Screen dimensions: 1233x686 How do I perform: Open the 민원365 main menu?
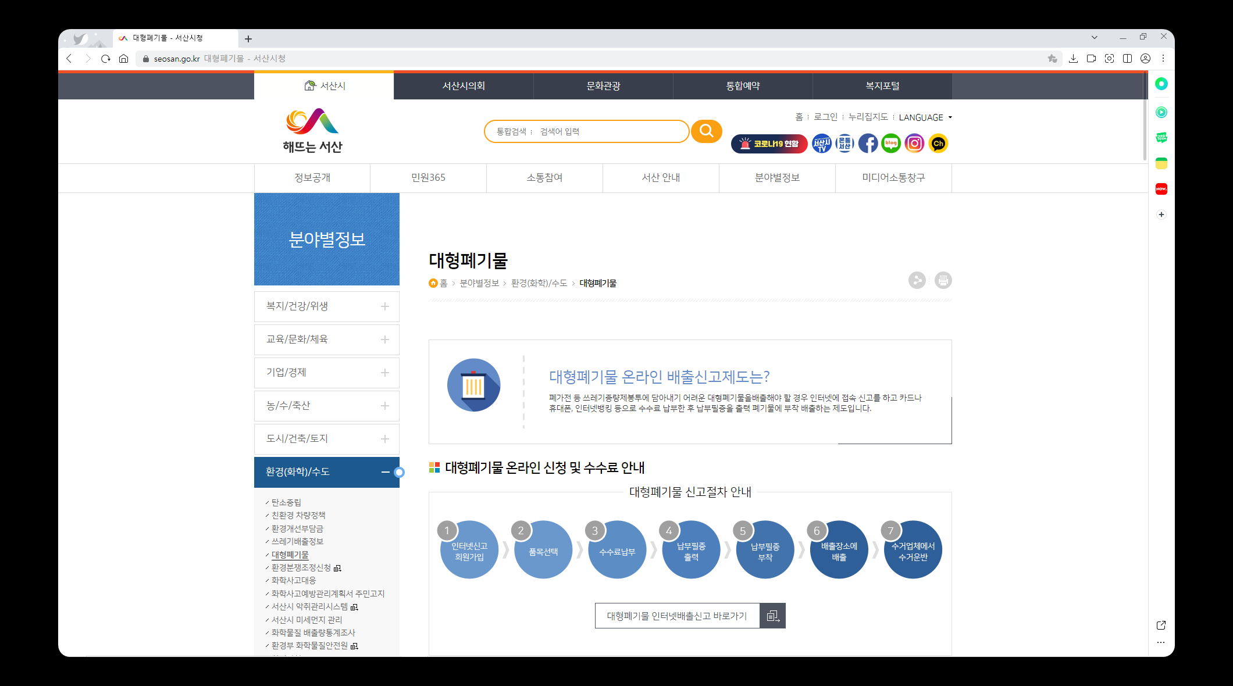click(x=428, y=178)
